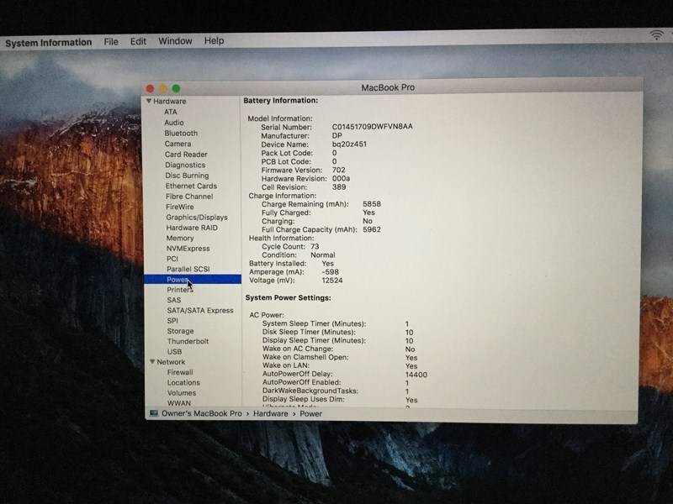Select Memory in the sidebar
The width and height of the screenshot is (673, 504).
point(179,238)
